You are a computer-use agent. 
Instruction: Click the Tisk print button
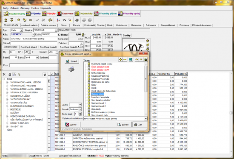coord(138,125)
